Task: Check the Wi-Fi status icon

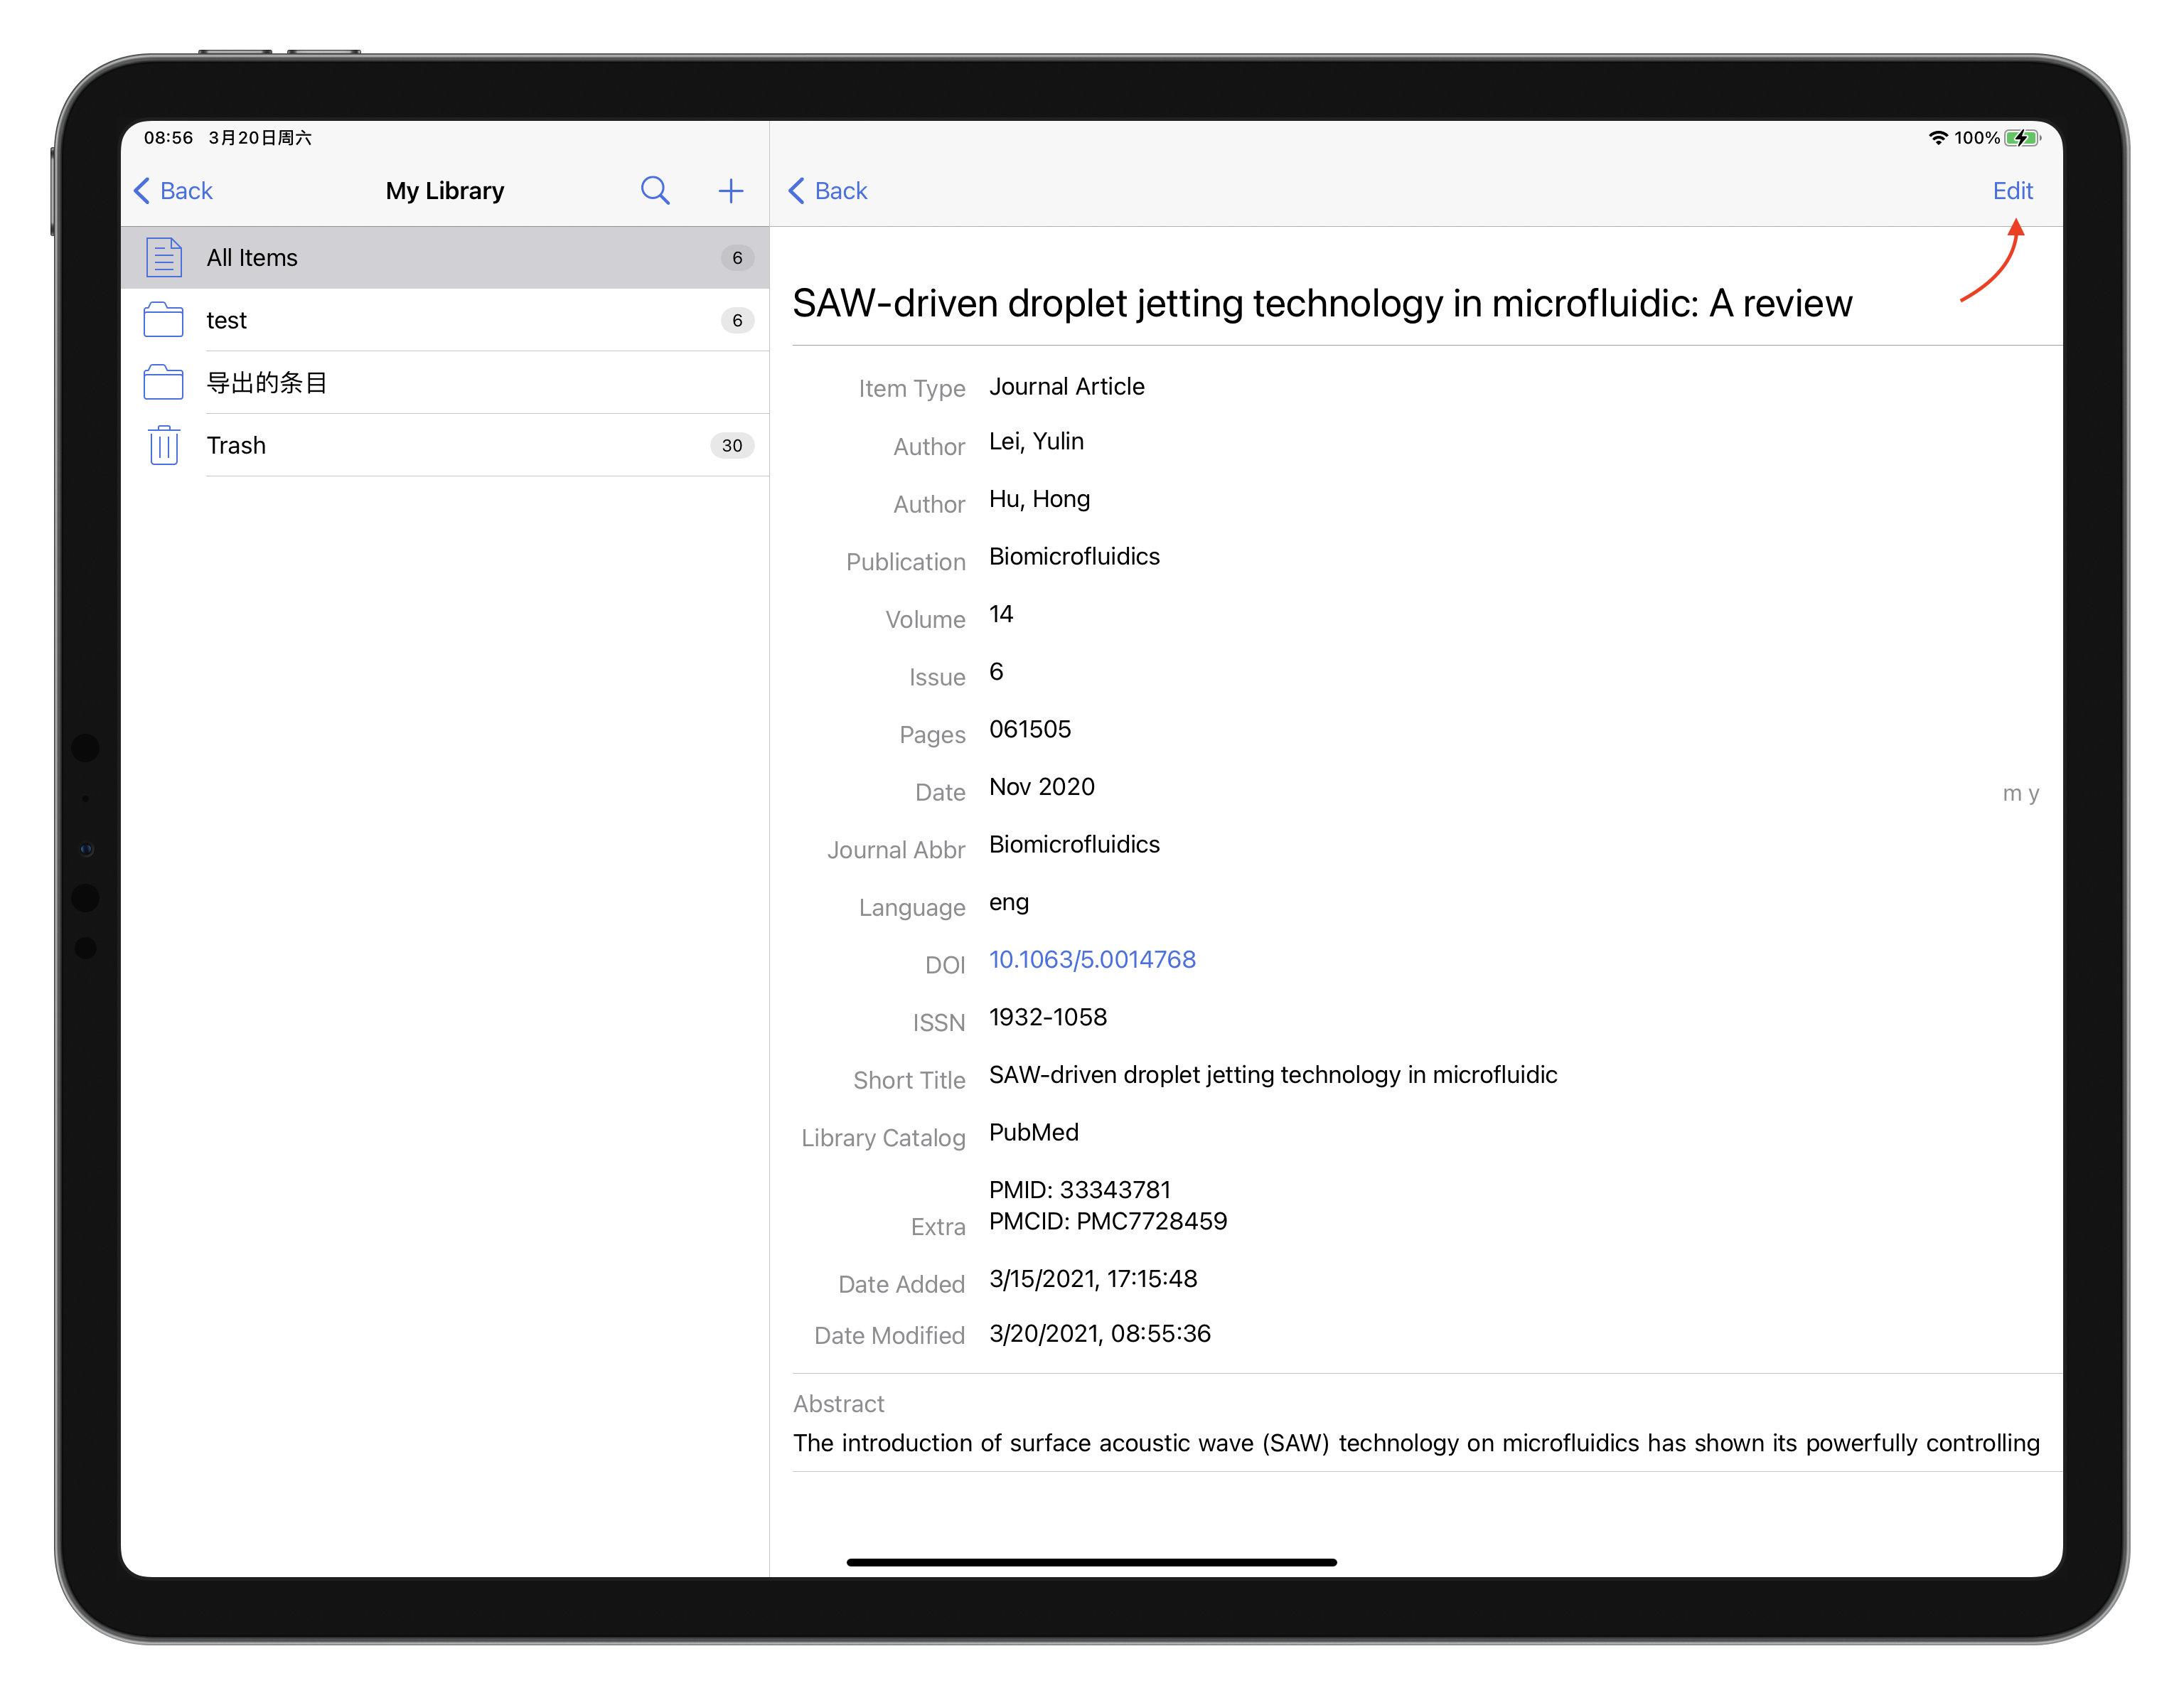Action: 1938,138
